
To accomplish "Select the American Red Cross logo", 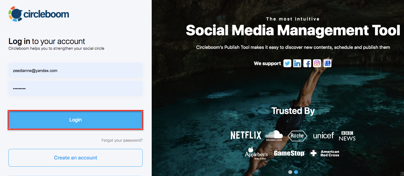I will (x=325, y=153).
